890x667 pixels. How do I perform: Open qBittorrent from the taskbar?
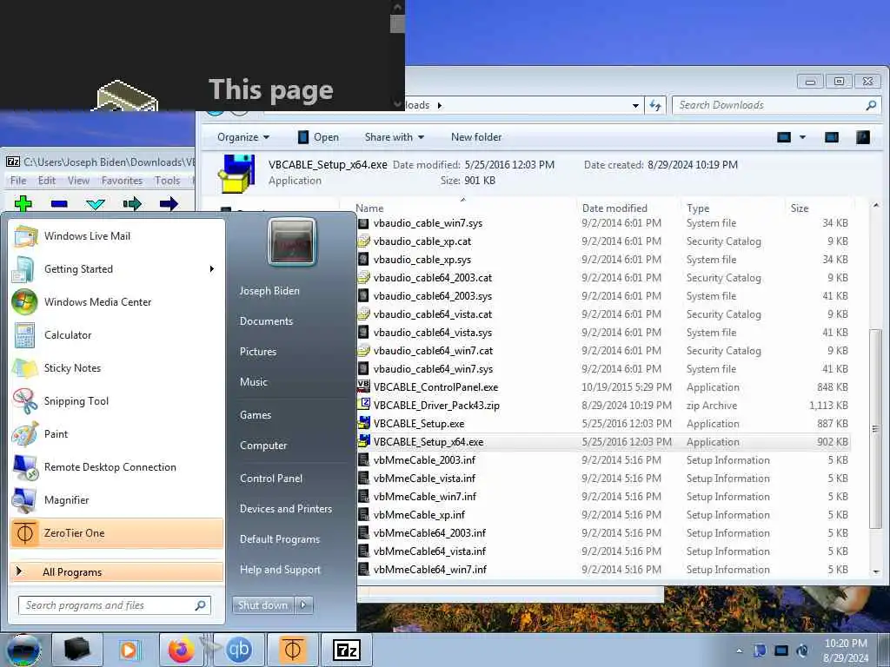(x=238, y=650)
